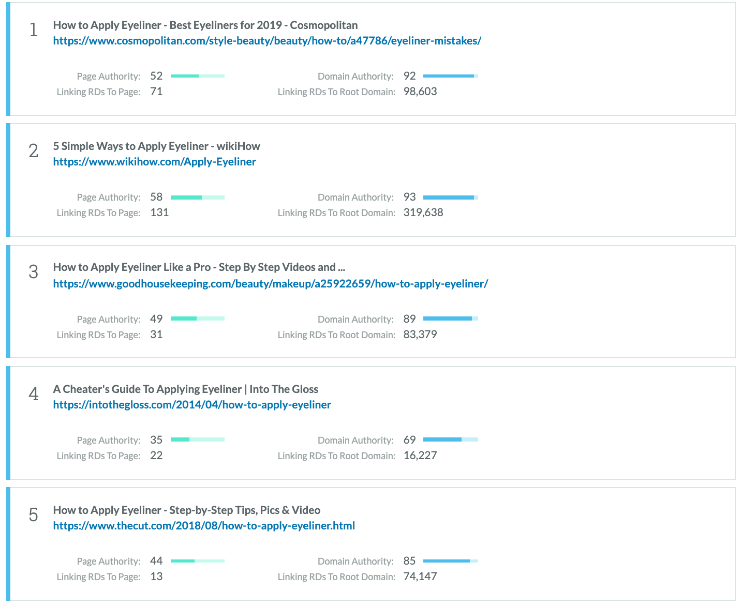Select the Domain Authority value 69
The image size is (741, 607).
(x=410, y=440)
